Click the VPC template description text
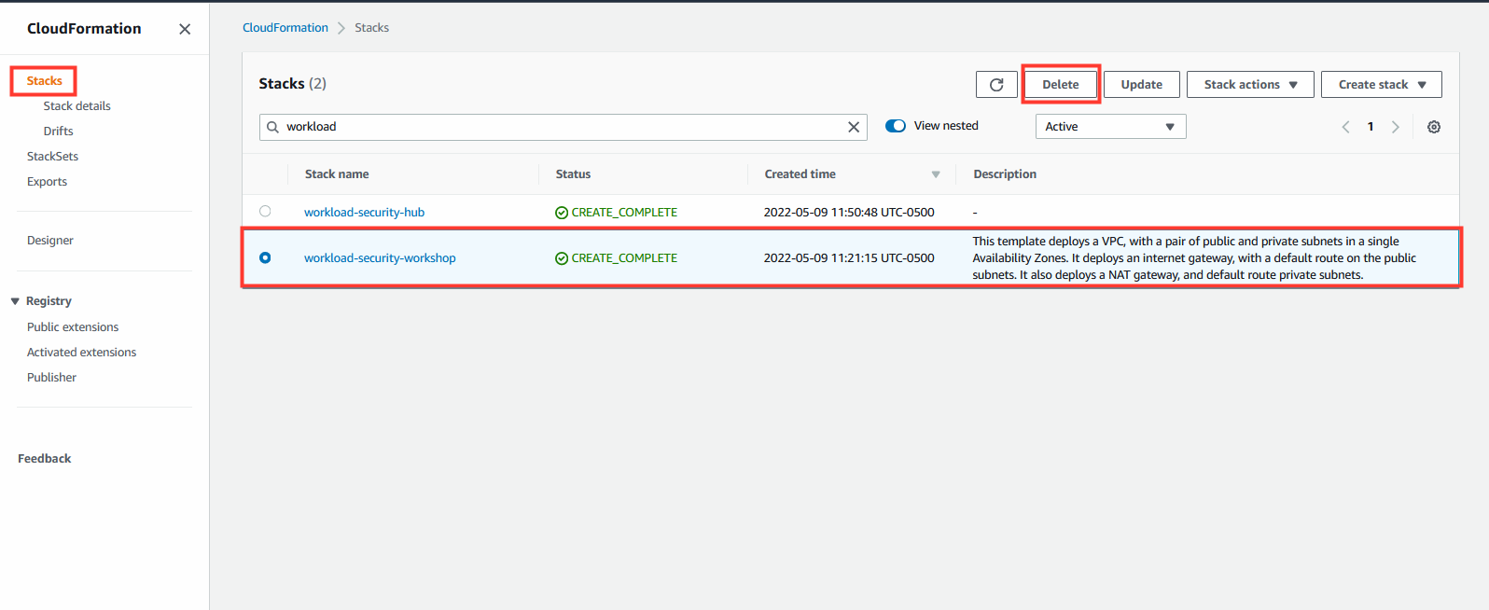The width and height of the screenshot is (1489, 610). pyautogui.click(x=1194, y=257)
